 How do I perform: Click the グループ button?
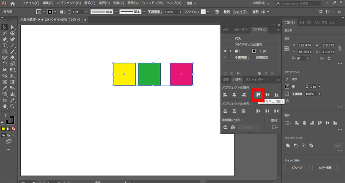pos(297,168)
